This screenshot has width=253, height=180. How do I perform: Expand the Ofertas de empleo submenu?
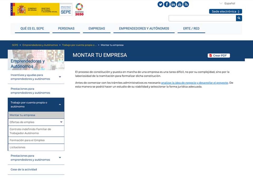coord(61,122)
